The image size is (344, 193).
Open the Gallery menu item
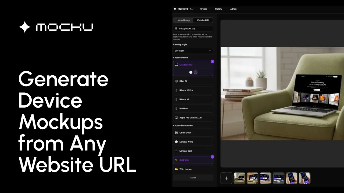click(218, 9)
